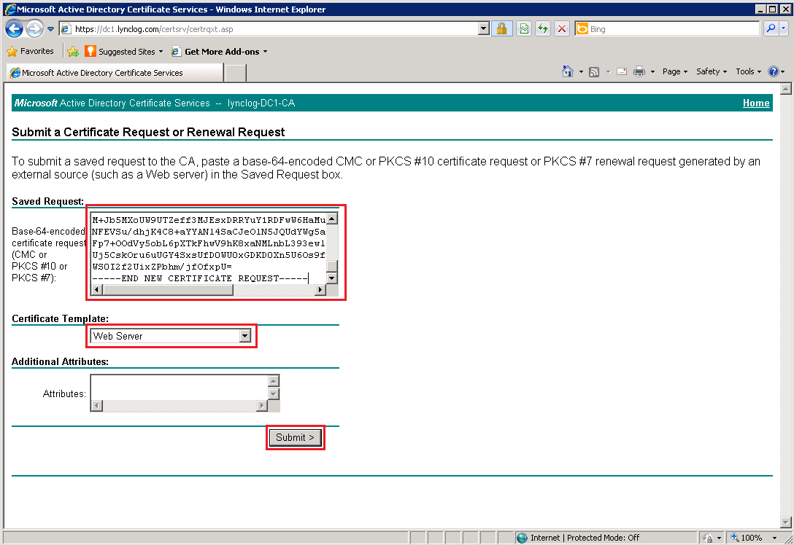
Task: Click the Saved Request horizontal scrollbar thumb
Action: click(168, 290)
